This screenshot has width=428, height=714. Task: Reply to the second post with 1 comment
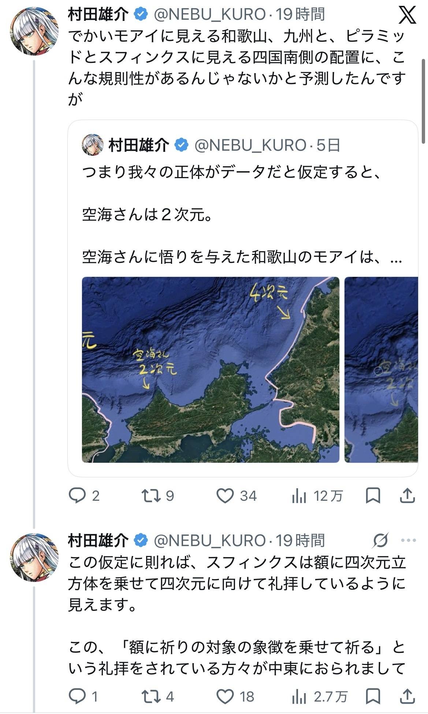pyautogui.click(x=83, y=696)
